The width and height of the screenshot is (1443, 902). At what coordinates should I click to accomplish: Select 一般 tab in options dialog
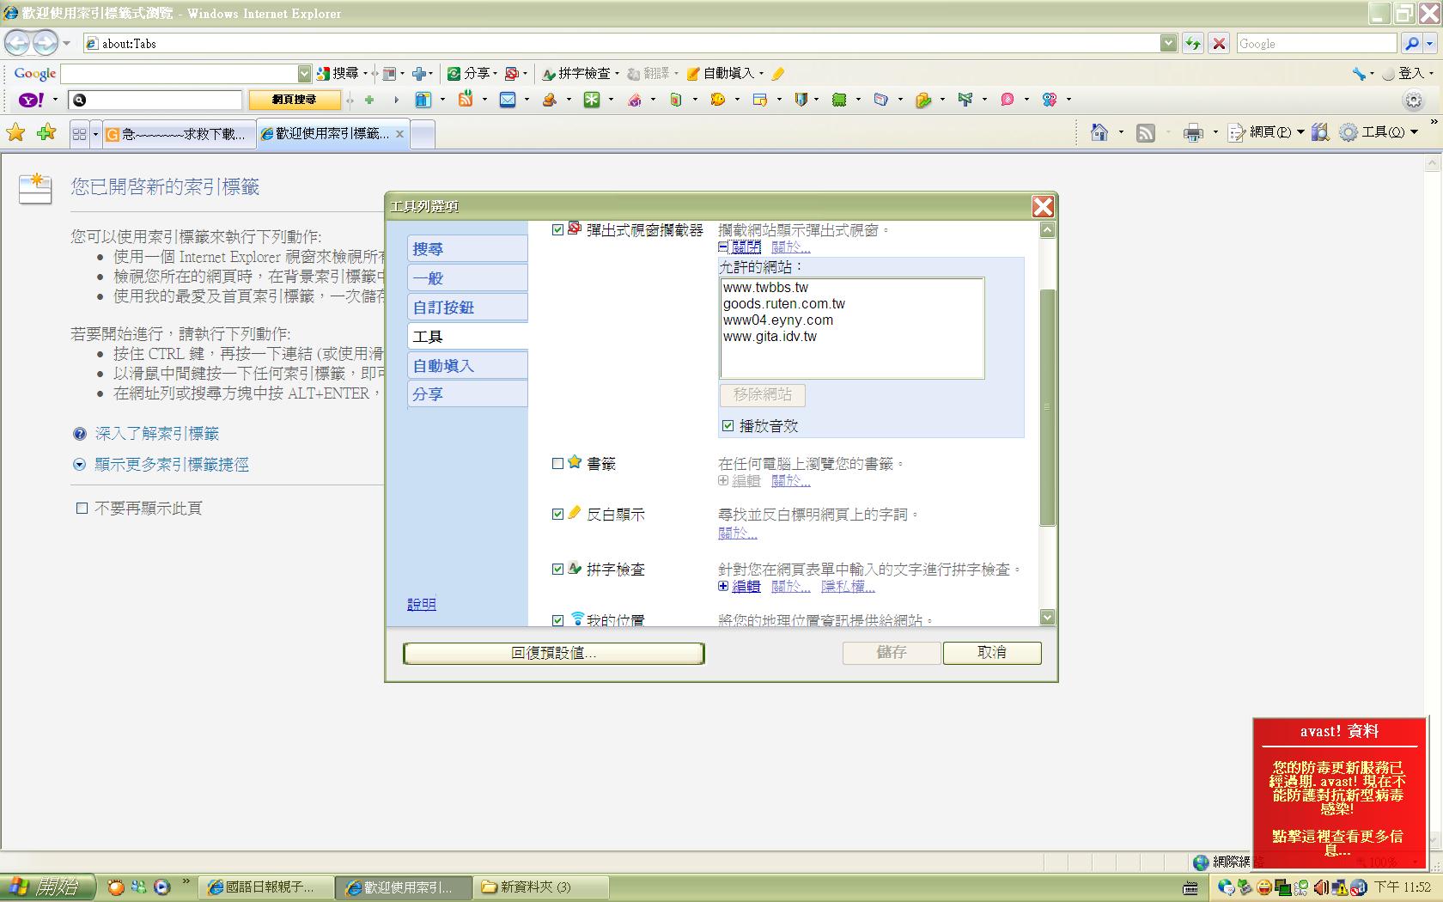(467, 278)
